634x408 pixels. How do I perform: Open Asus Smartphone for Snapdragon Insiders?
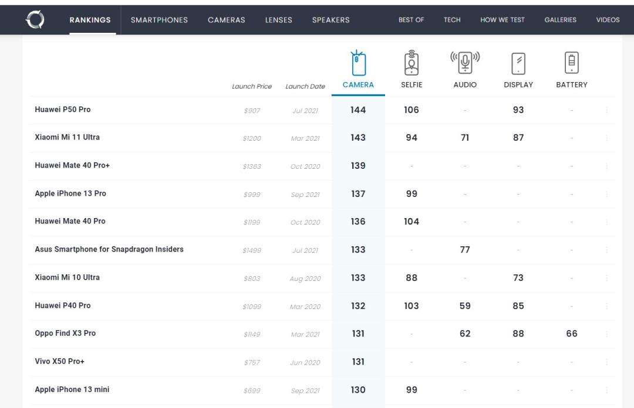[109, 249]
